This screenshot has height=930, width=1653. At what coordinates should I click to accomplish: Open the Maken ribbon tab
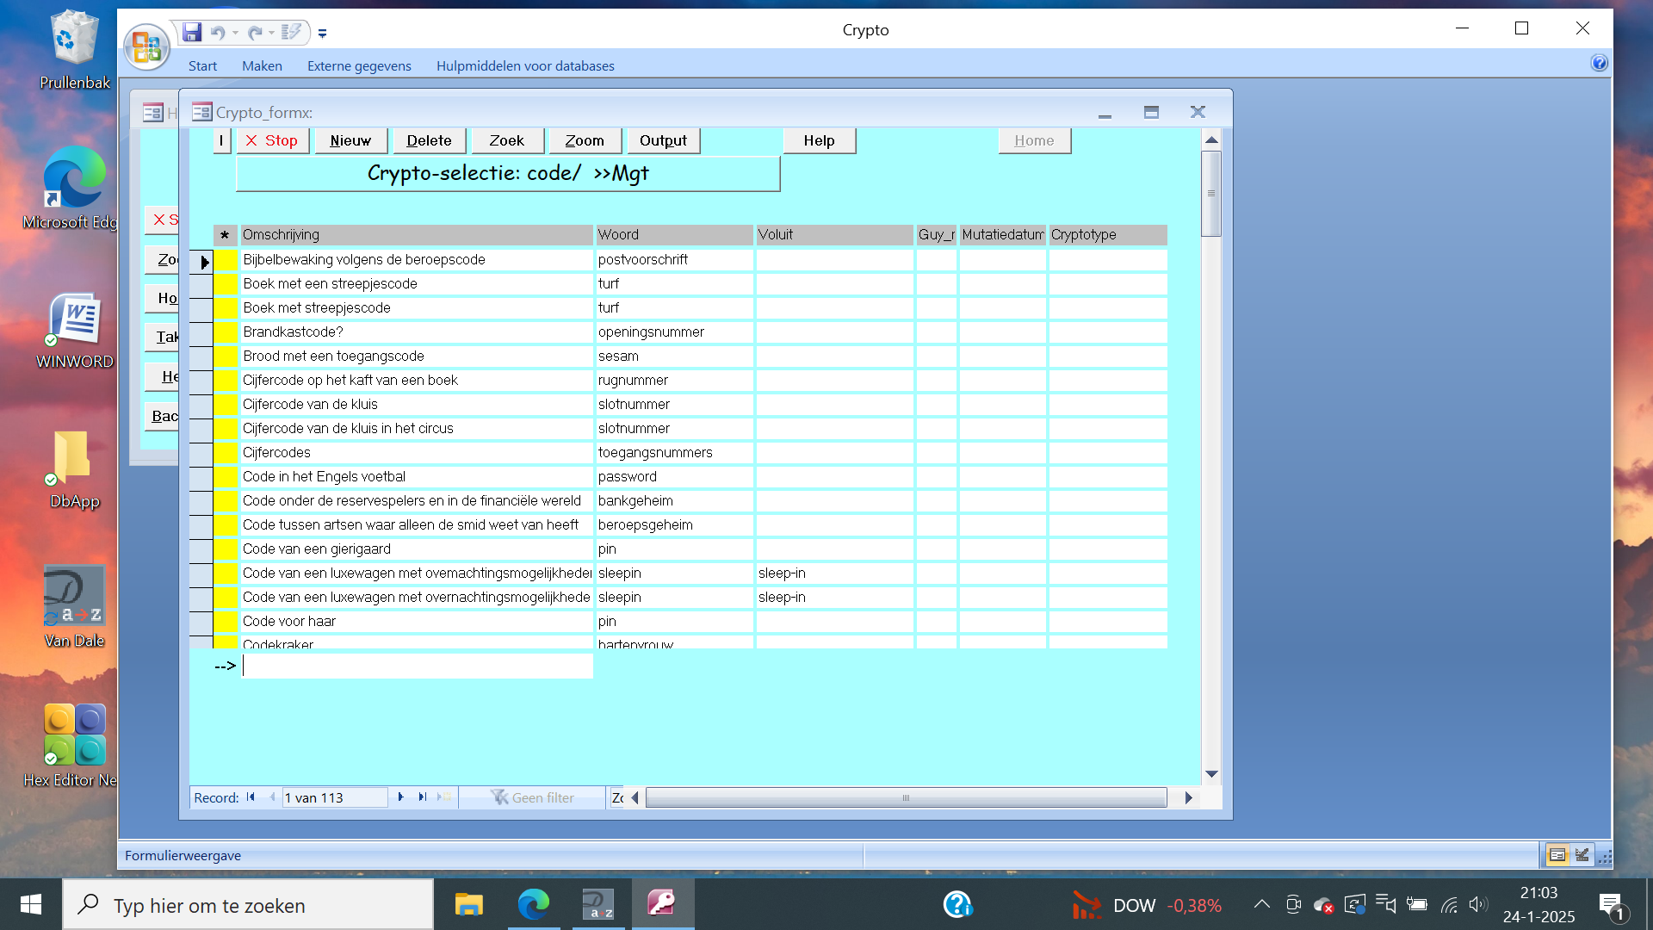(262, 65)
